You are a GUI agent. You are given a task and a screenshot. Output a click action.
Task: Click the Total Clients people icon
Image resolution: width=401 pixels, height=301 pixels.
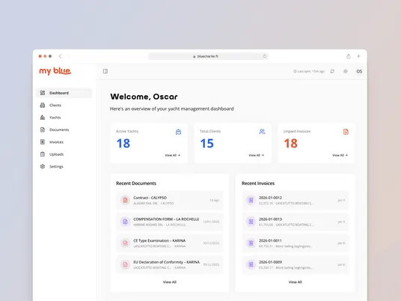[262, 132]
